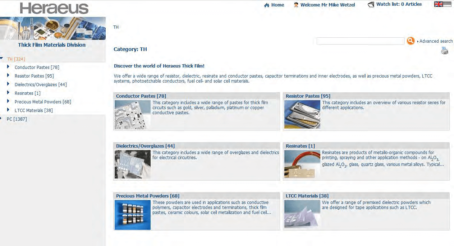Click the Conductor Pastes circuit thumbnail
This screenshot has width=454, height=246.
tap(133, 115)
